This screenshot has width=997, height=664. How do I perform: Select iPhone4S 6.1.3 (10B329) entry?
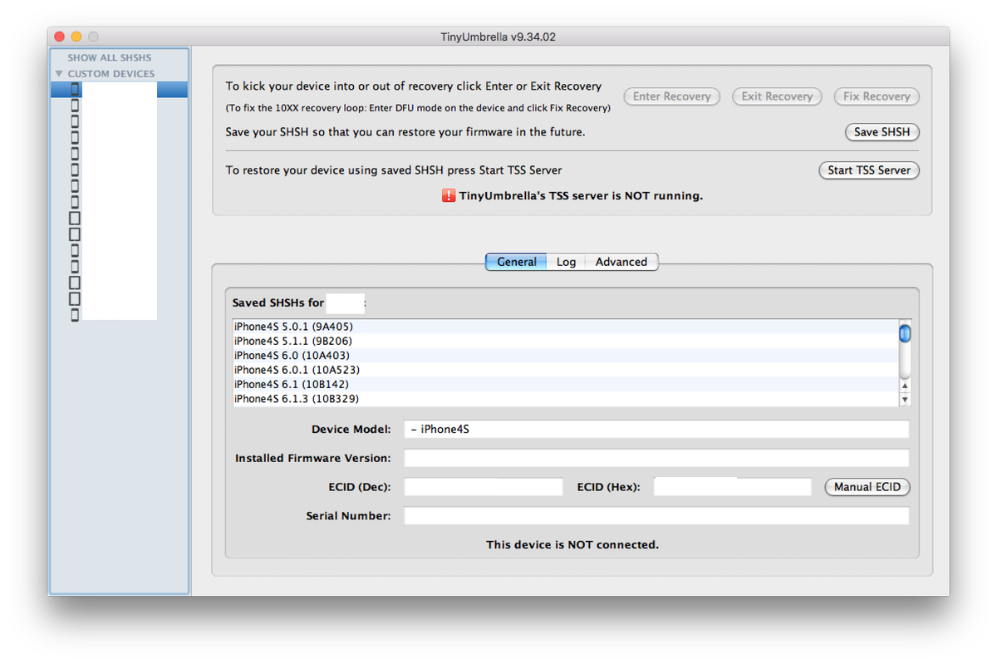(565, 399)
